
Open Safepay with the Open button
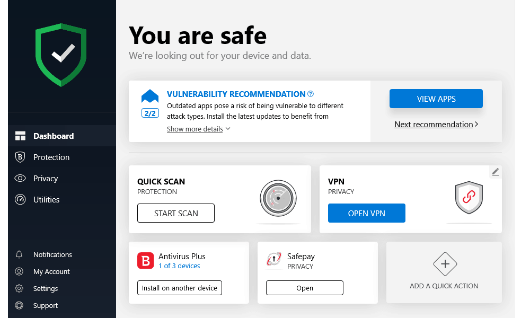[x=305, y=288]
